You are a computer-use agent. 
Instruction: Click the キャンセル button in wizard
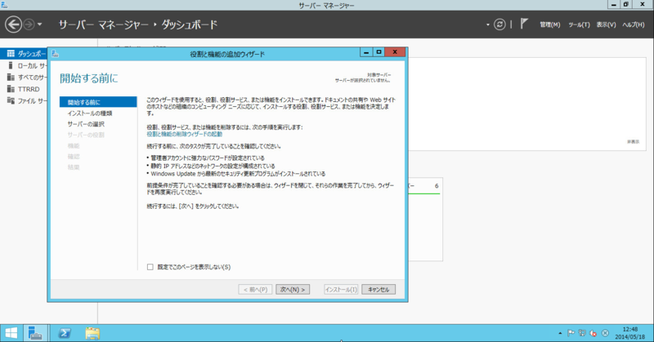tap(379, 290)
